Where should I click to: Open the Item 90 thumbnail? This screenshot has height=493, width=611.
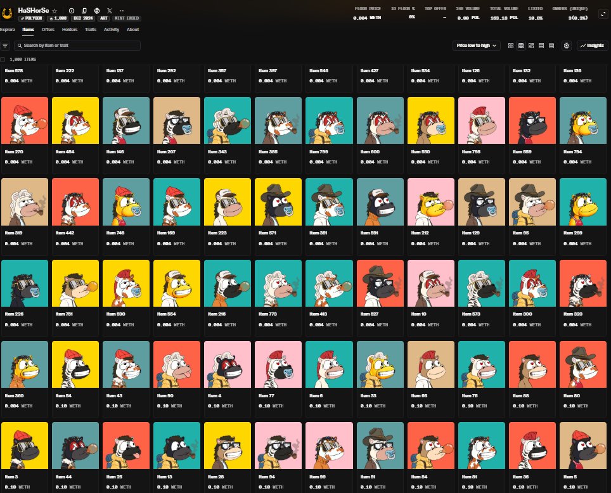[x=177, y=364]
